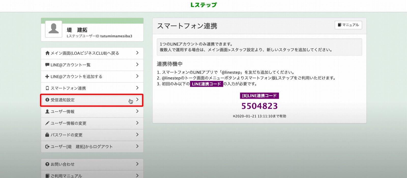This screenshot has height=178, width=407.
Task: Open ご利用マニュアル link in sidebar
Action: point(92,174)
